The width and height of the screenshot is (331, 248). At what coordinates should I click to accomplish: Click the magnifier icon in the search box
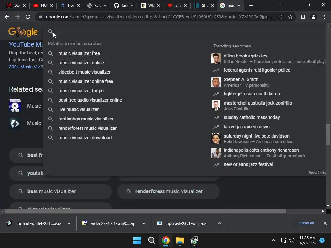[50, 31]
